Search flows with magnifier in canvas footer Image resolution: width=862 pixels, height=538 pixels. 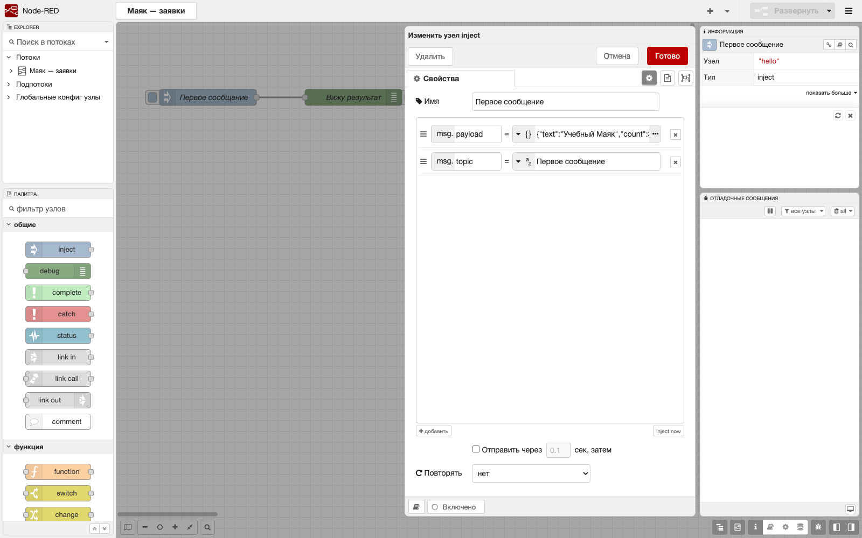(x=207, y=527)
